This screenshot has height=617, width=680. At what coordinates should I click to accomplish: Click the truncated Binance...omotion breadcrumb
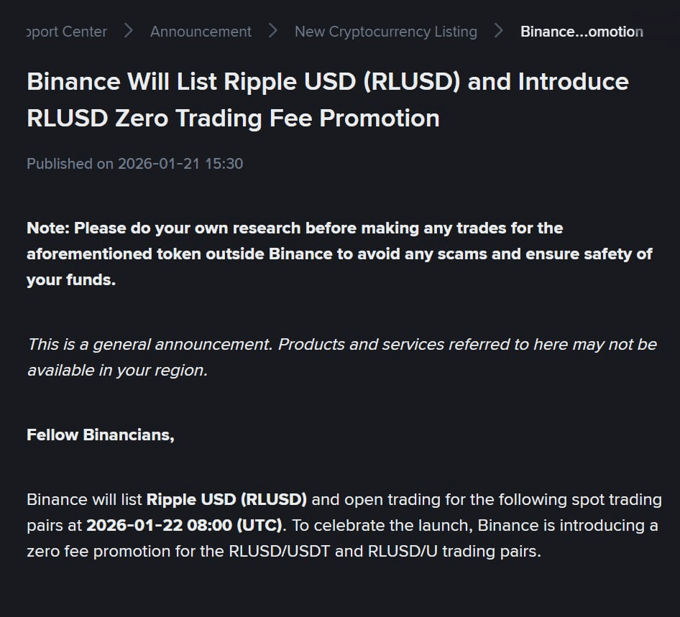point(582,32)
